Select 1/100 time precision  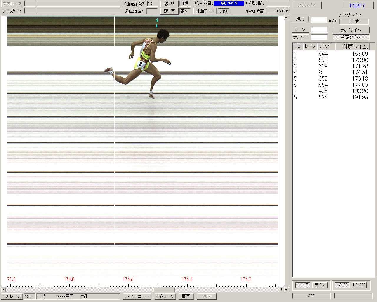(x=342, y=285)
